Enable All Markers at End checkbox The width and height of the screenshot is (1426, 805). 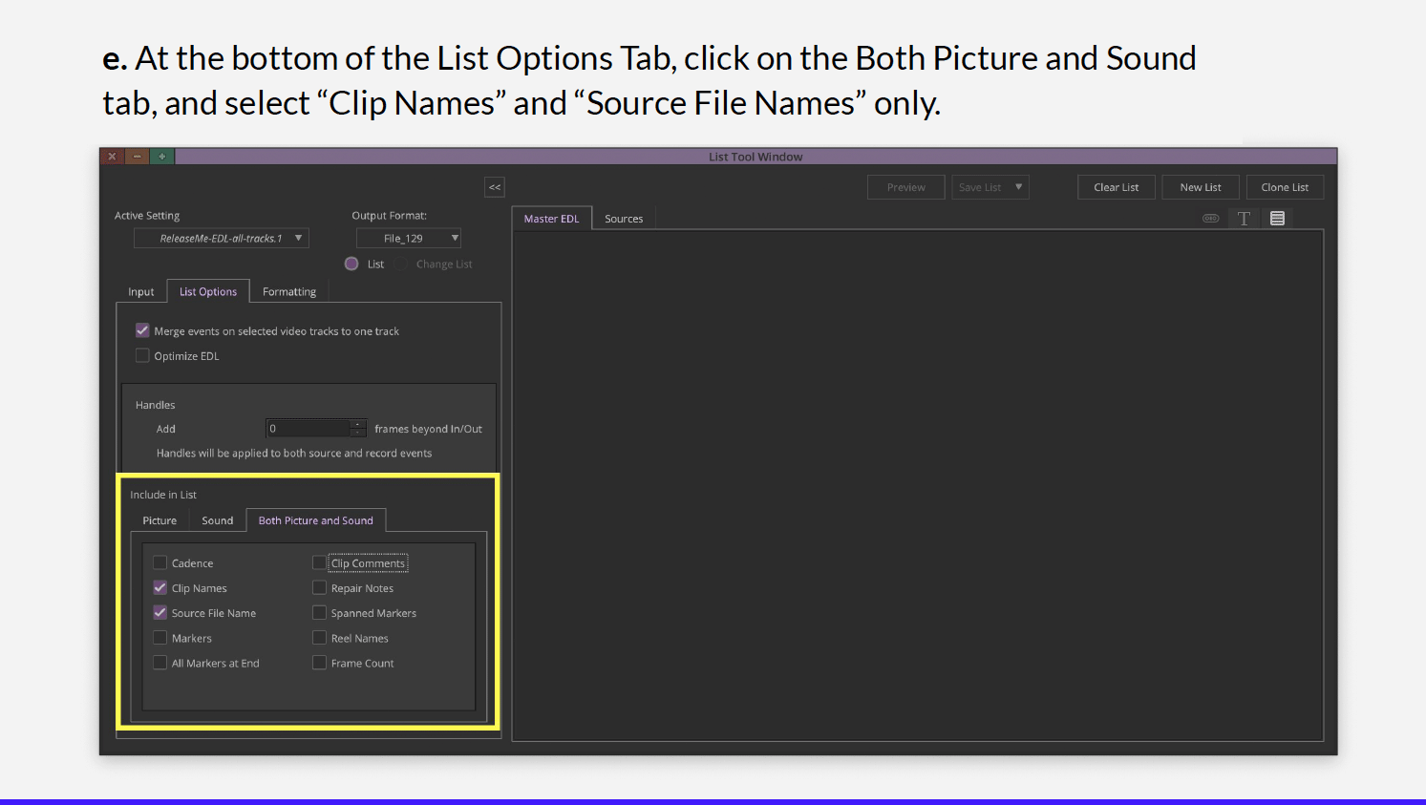pyautogui.click(x=160, y=662)
